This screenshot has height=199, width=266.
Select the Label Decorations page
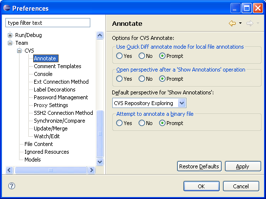55,90
